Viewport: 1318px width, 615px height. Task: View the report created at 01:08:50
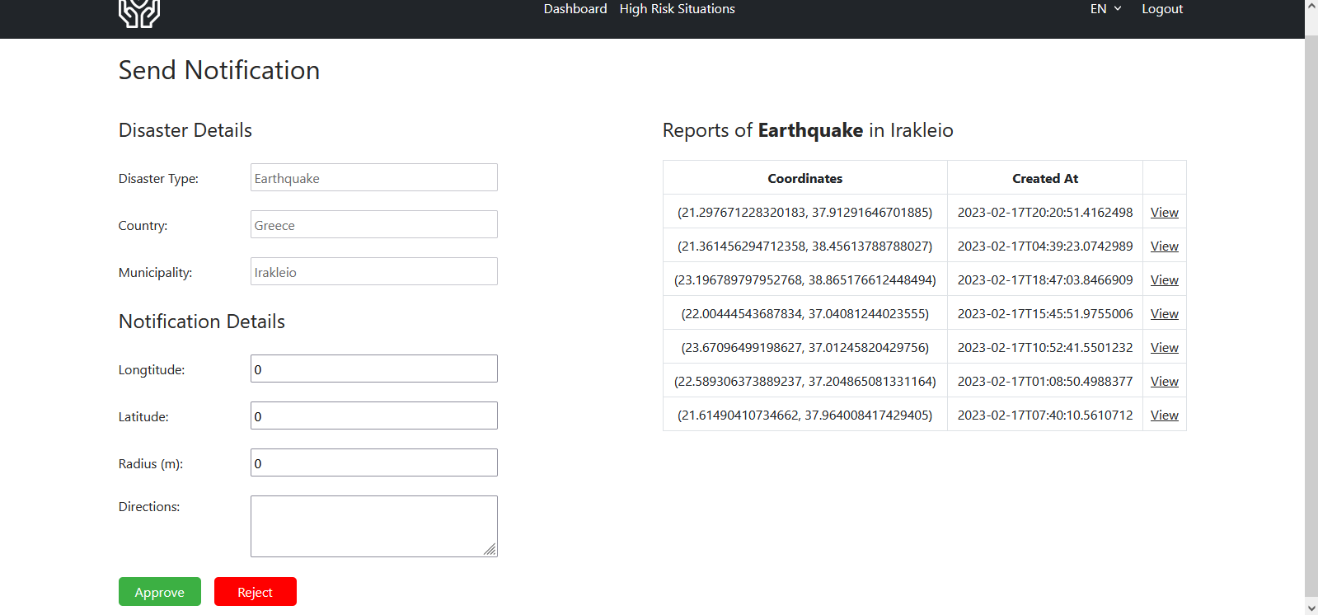pyautogui.click(x=1164, y=382)
